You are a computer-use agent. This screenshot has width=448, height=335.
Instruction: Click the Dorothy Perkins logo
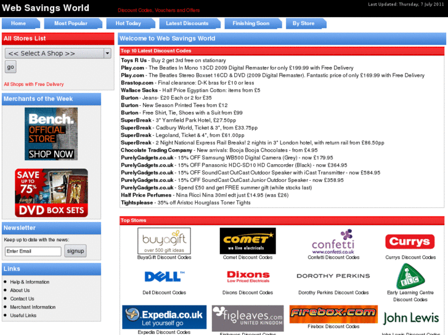point(333,276)
